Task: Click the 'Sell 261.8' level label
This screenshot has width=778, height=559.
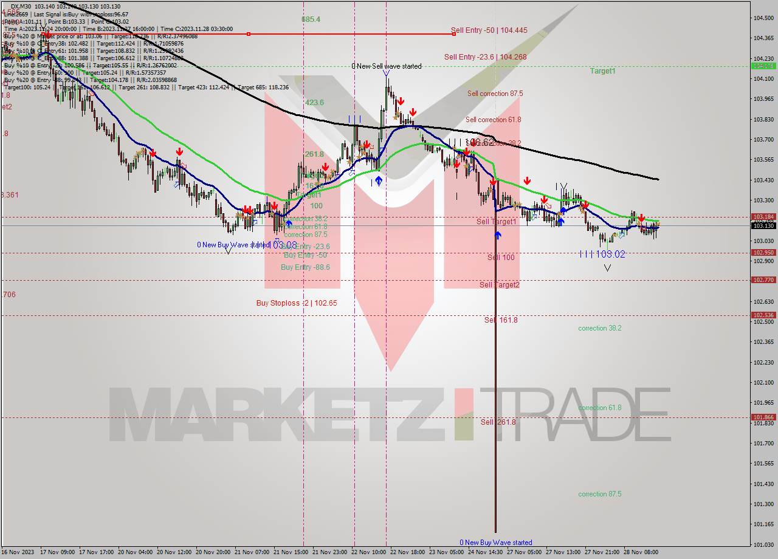Action: point(498,422)
